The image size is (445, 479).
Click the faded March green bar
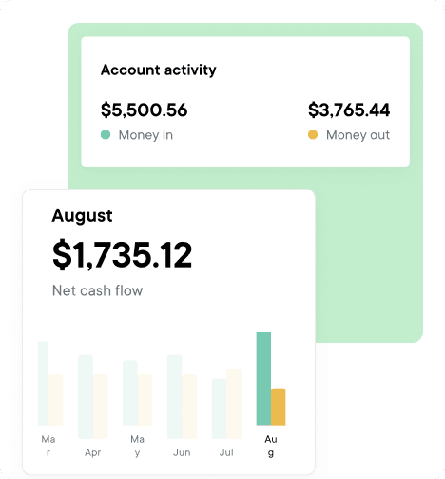click(x=44, y=384)
